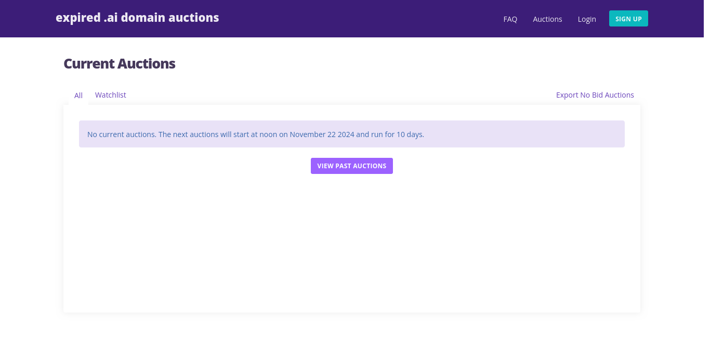Click the 'expired .ai domain auctions' site title
Screen dimensions: 710x338
click(137, 18)
